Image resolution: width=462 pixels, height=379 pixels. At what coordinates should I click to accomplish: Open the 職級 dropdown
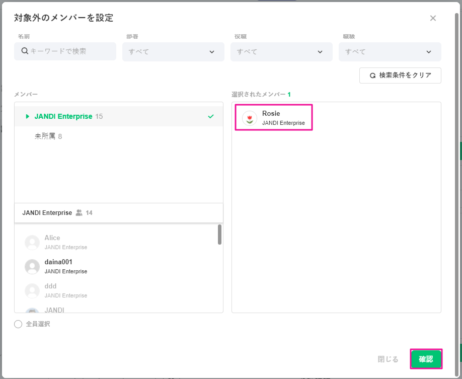click(390, 52)
